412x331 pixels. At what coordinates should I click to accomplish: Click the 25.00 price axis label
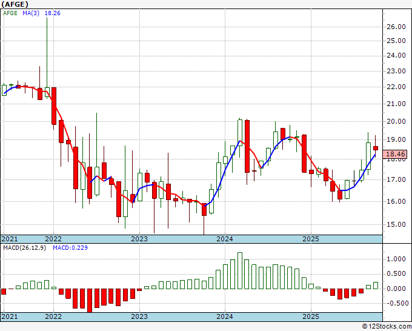point(396,41)
